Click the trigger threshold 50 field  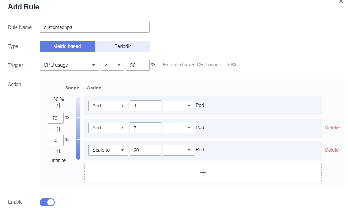pos(138,65)
